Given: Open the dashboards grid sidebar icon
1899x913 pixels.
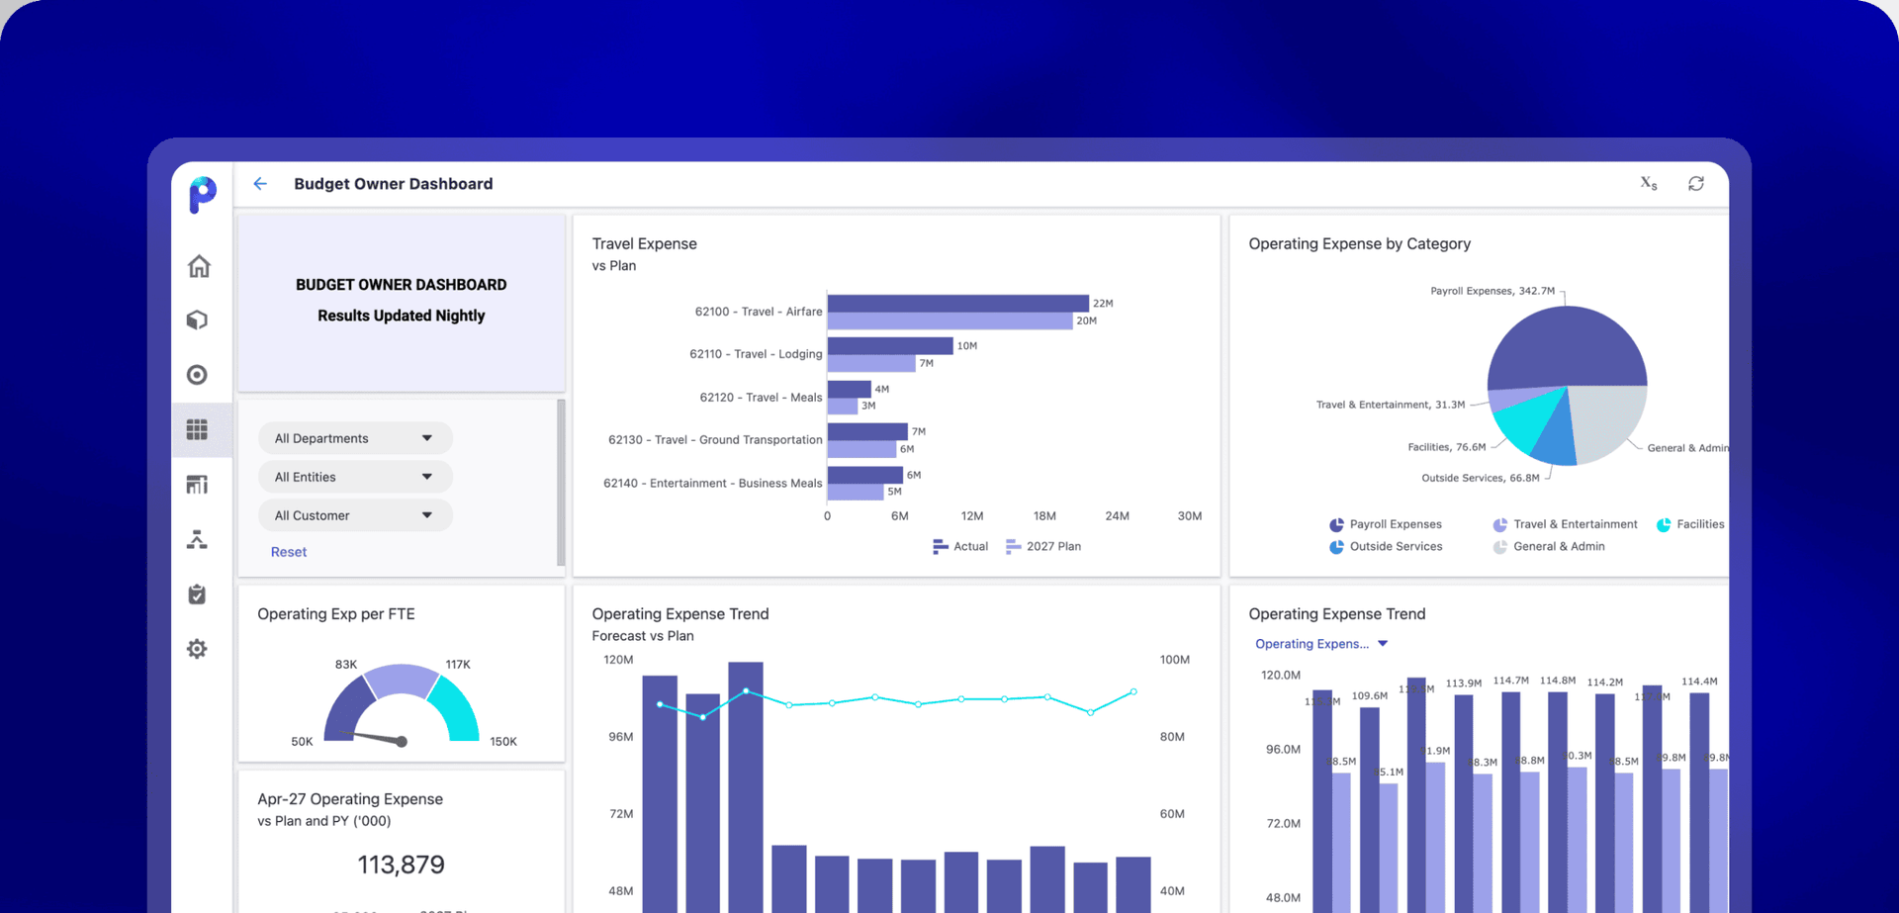Looking at the screenshot, I should coord(198,429).
